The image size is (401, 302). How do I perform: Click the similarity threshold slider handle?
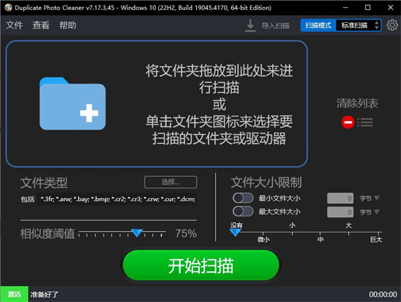pyautogui.click(x=137, y=233)
